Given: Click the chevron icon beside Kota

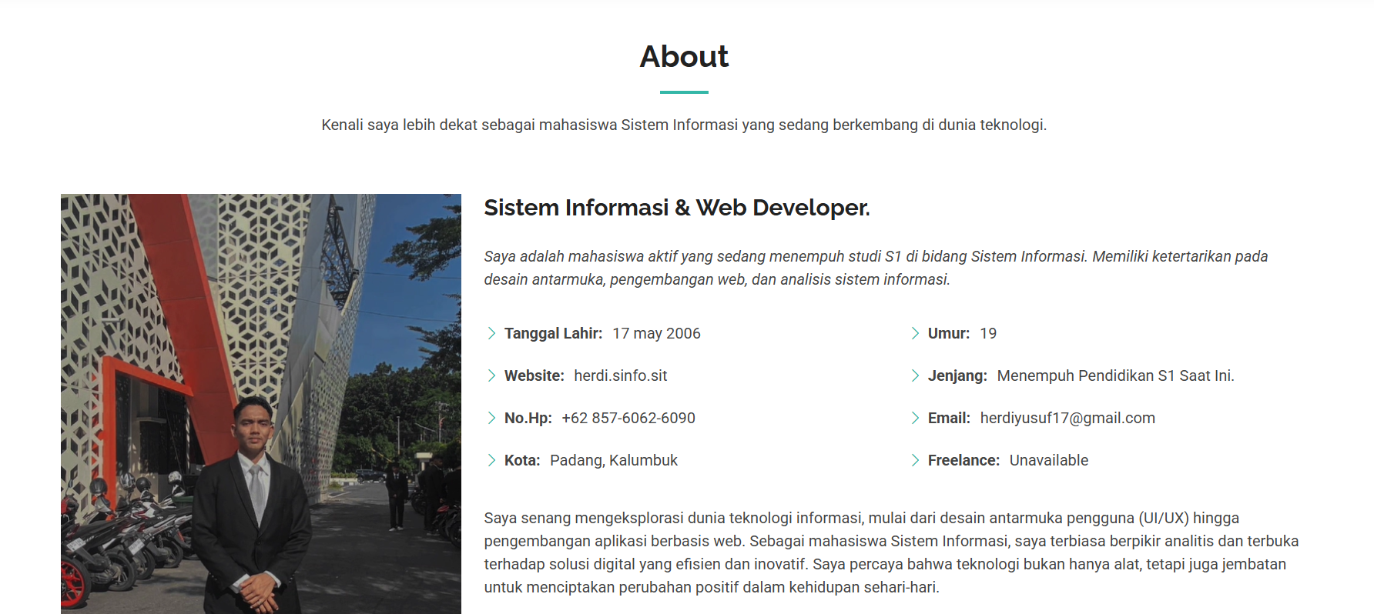Looking at the screenshot, I should coord(491,460).
